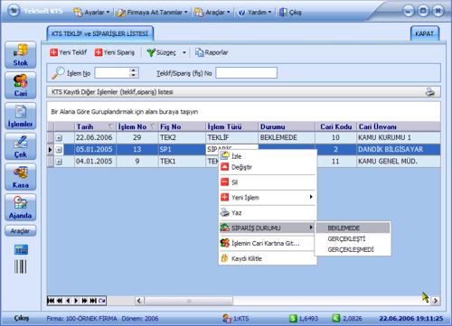This screenshot has width=452, height=326.
Task: Open the İşlem No column filter arrow
Action: pos(153,126)
